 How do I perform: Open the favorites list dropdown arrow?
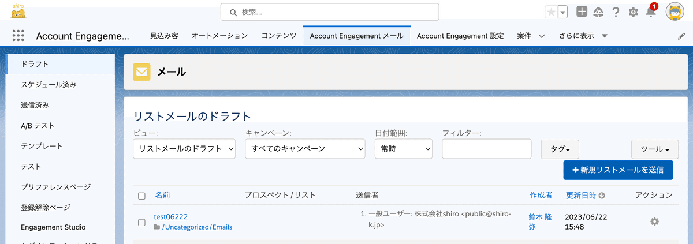562,12
